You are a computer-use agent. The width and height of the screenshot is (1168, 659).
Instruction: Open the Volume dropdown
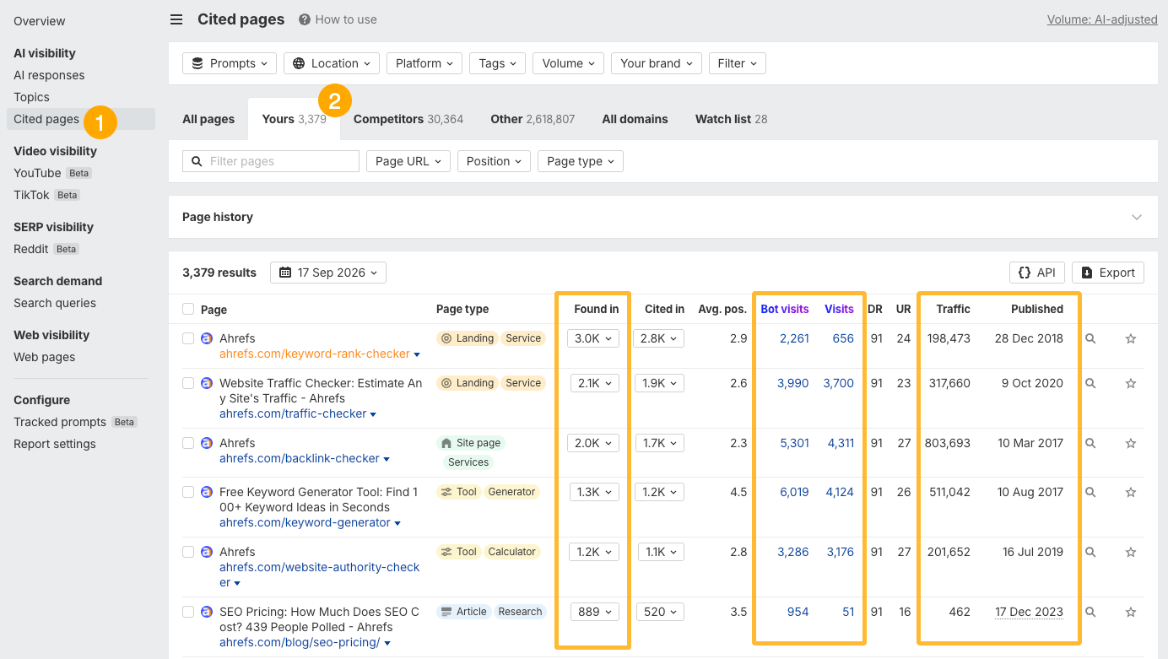coord(568,63)
